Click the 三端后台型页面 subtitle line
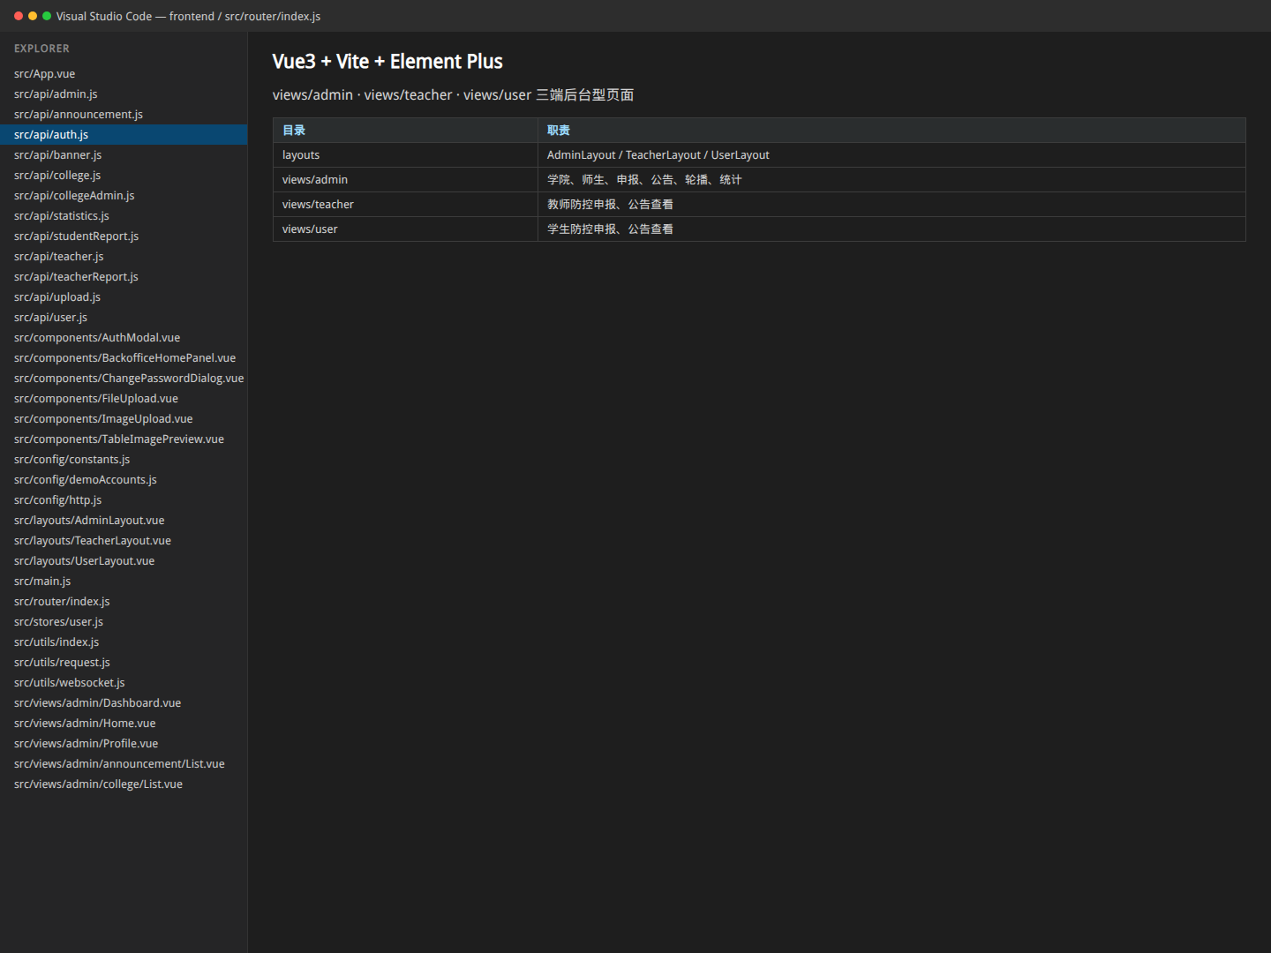 [x=453, y=95]
